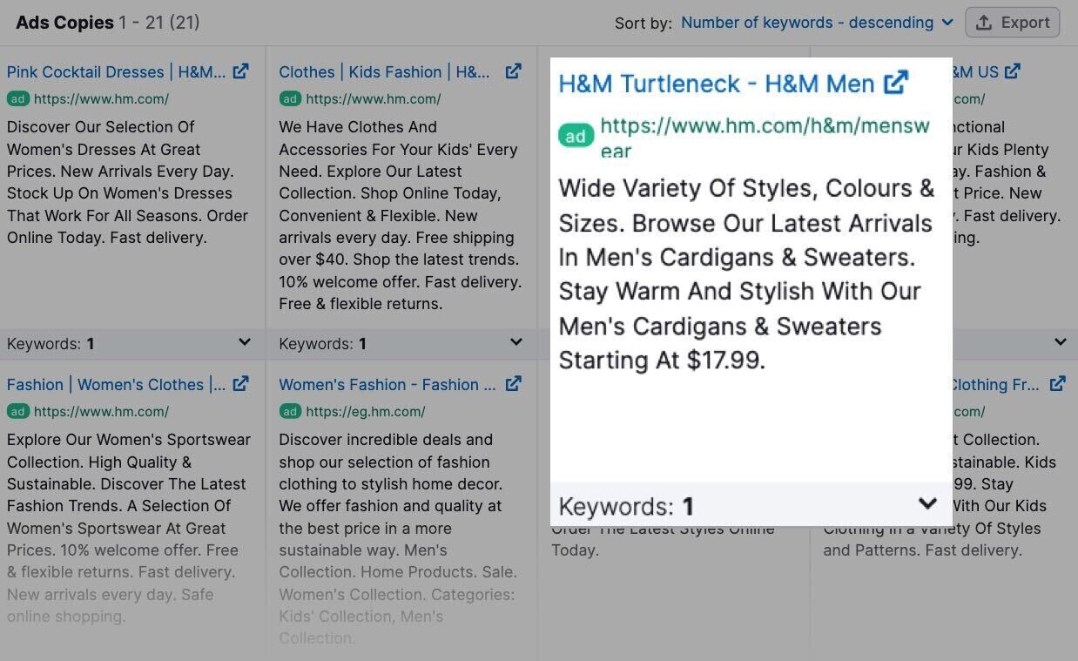
Task: Open the Sort by dropdown
Action: pyautogui.click(x=817, y=23)
